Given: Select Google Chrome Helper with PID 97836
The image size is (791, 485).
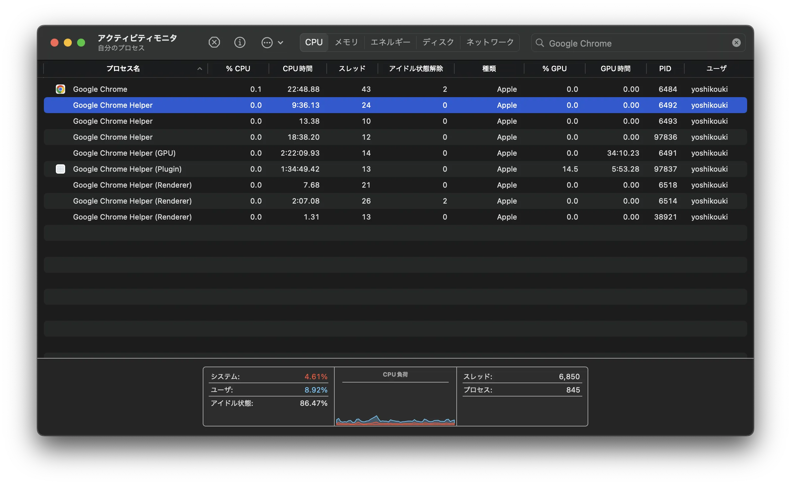Looking at the screenshot, I should [x=395, y=137].
